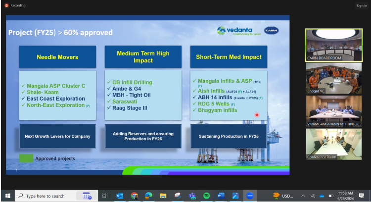Launch Google Chrome from taskbar
Screen dimensions: 371x203
pos(134,196)
